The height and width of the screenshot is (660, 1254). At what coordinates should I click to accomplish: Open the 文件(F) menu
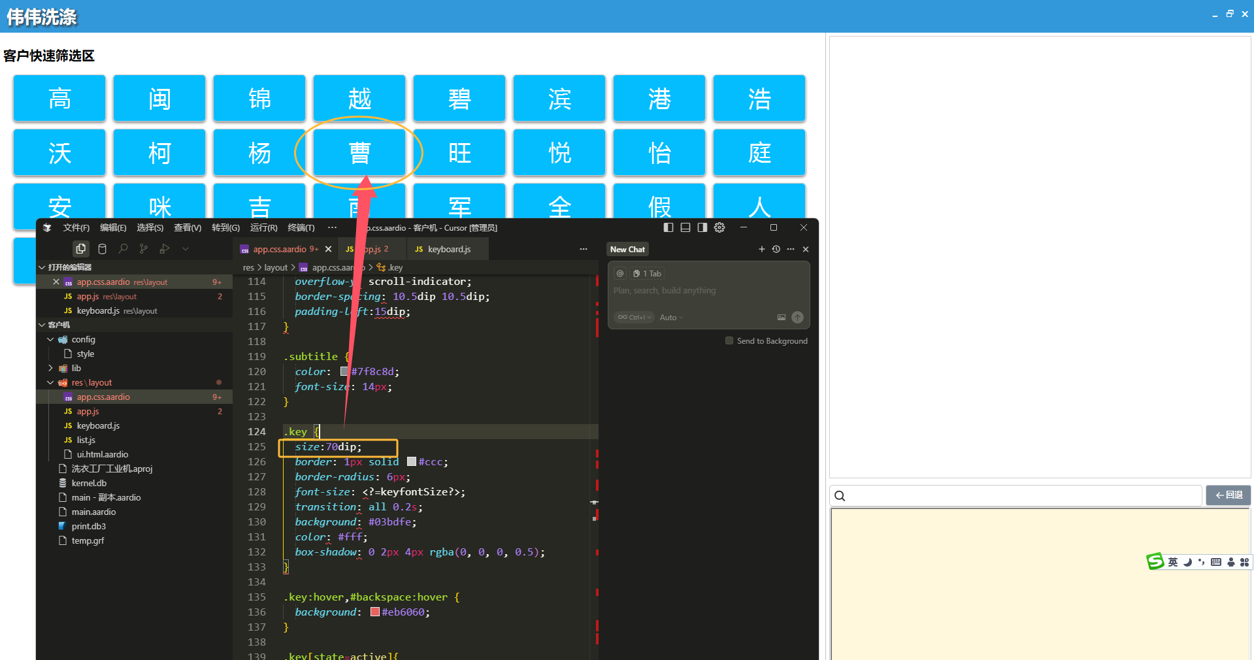coord(76,227)
